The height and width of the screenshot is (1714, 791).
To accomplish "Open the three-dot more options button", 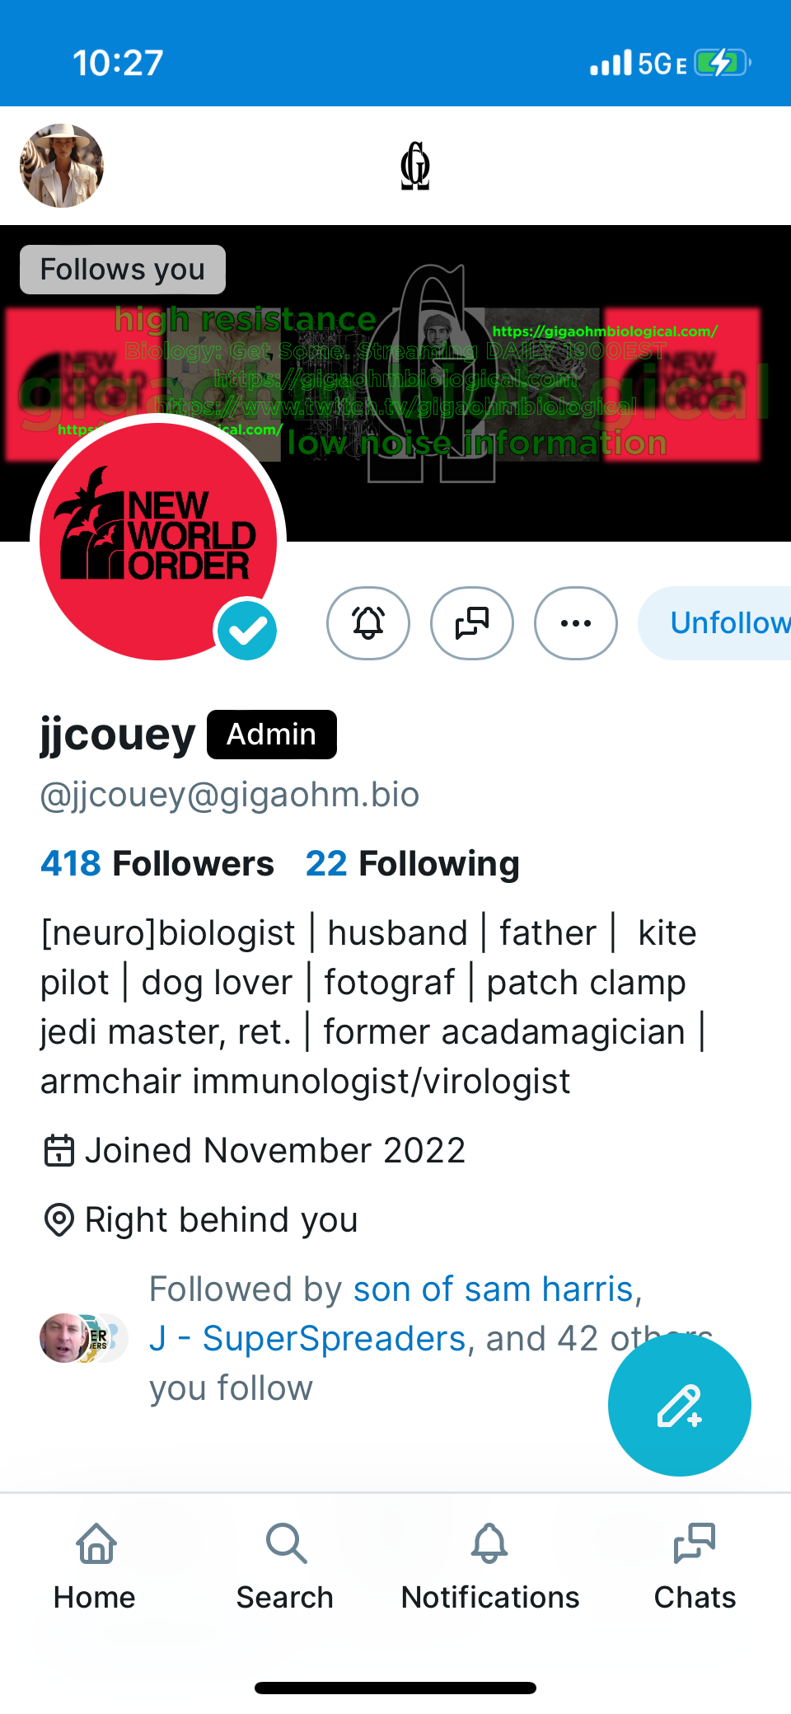I will point(576,623).
